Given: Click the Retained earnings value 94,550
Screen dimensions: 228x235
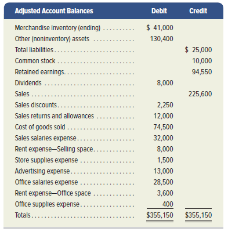Looking at the screenshot, I should [202, 72].
